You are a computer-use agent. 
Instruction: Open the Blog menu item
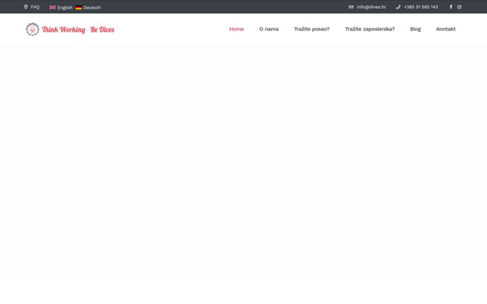click(415, 29)
